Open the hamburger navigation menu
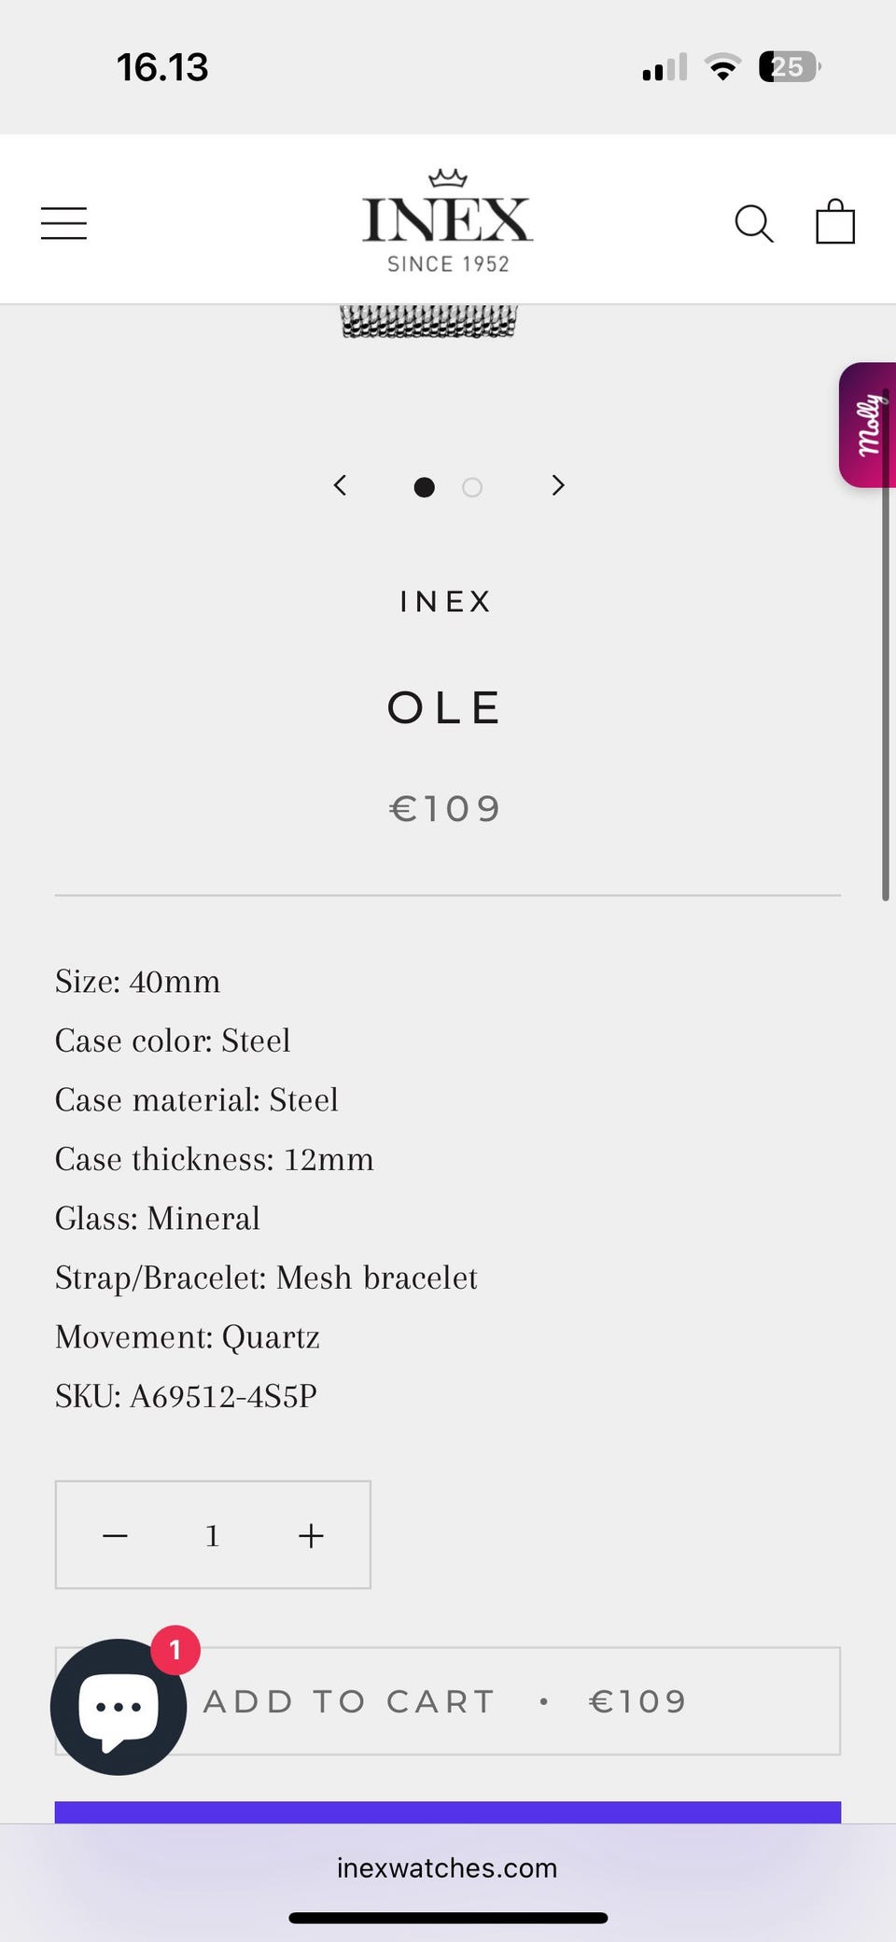The height and width of the screenshot is (1942, 896). coord(63,223)
